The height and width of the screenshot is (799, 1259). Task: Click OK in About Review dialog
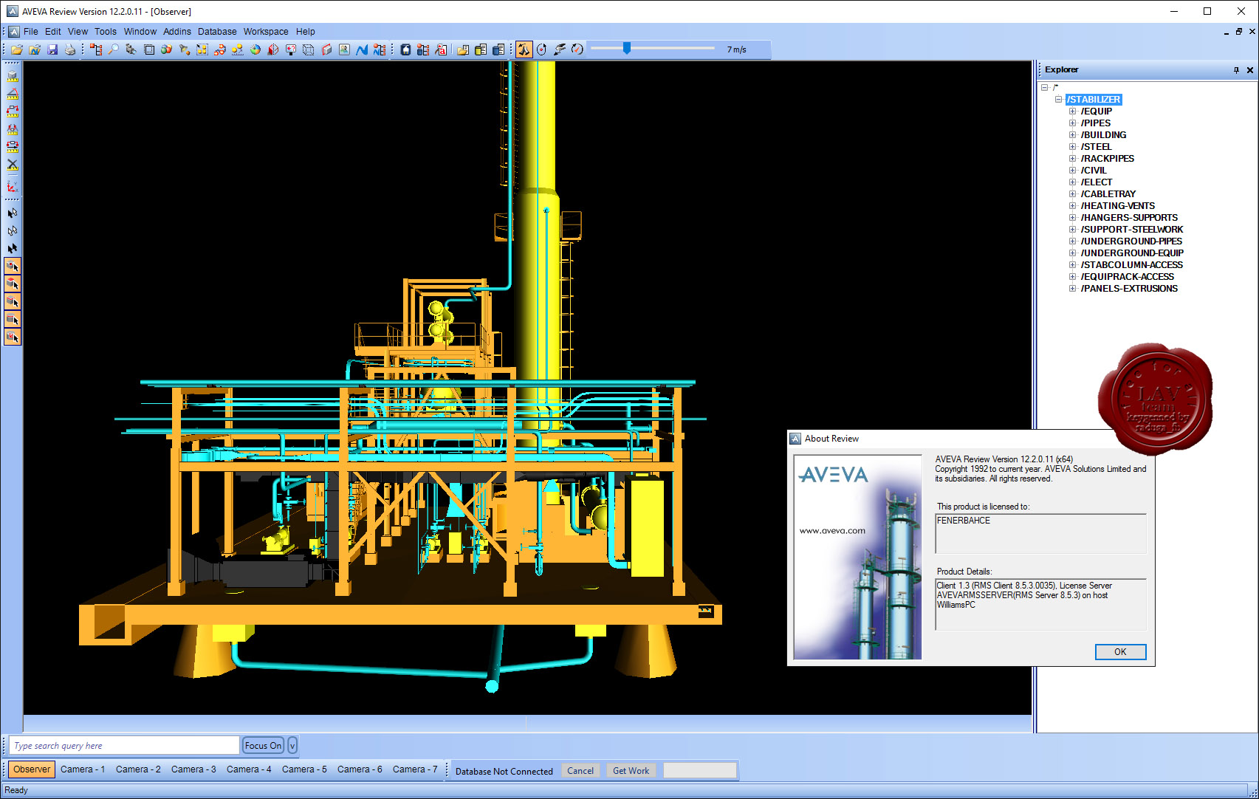click(1120, 652)
